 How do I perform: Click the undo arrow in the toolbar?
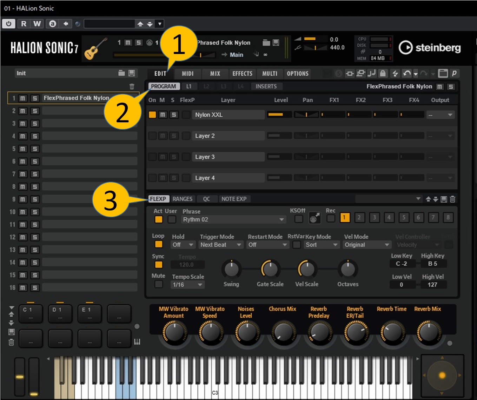(407, 73)
